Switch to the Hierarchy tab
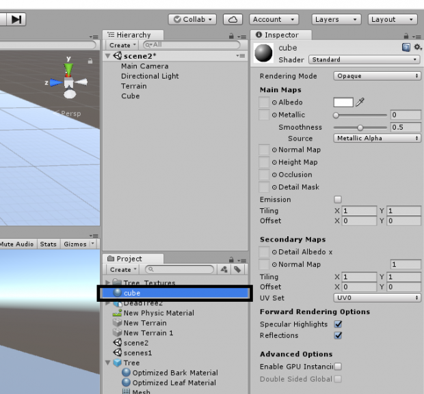 (x=130, y=35)
